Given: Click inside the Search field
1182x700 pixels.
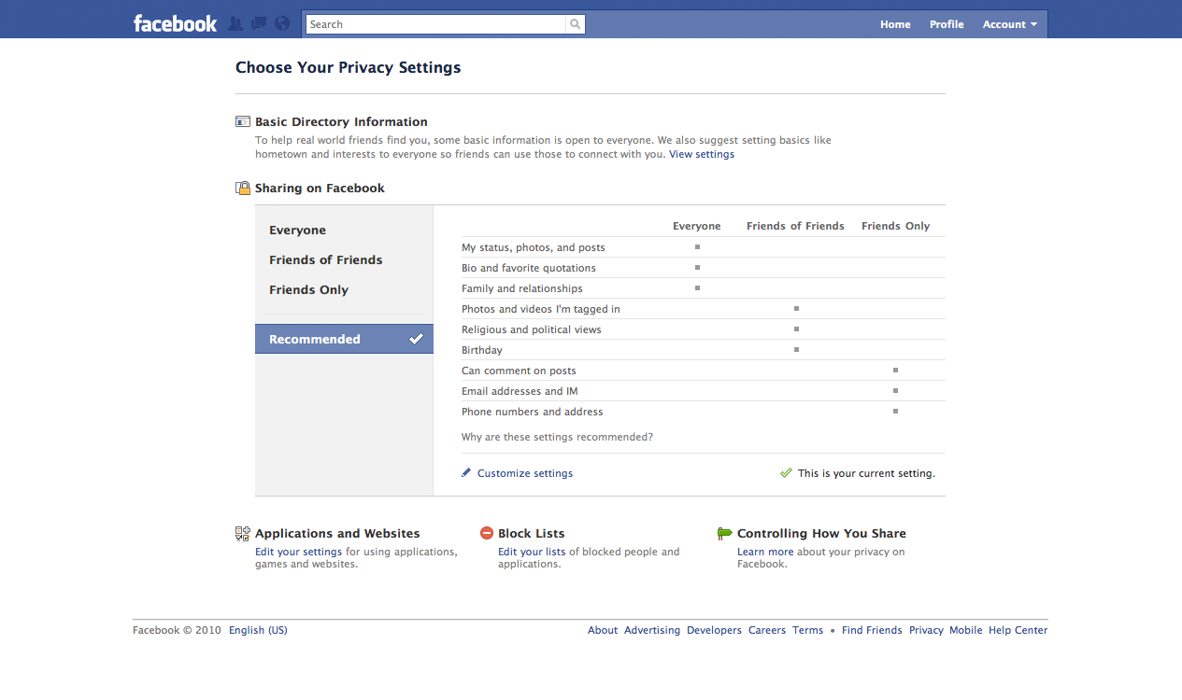Looking at the screenshot, I should pyautogui.click(x=436, y=24).
